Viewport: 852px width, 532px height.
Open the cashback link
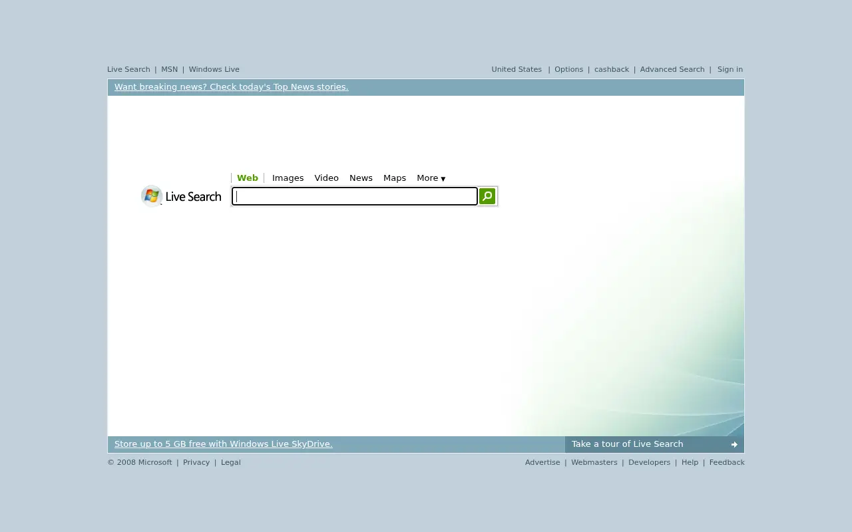pos(611,69)
